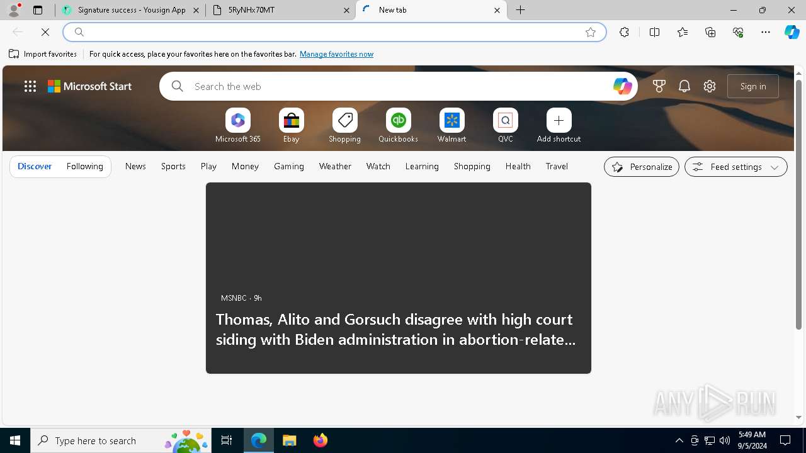806x453 pixels.
Task: Open the volume control in system tray
Action: click(725, 440)
